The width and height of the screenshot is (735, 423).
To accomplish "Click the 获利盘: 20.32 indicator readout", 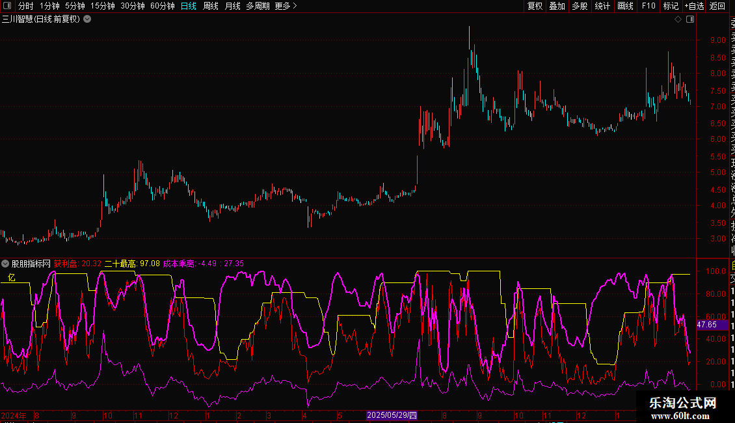I will 77,264.
